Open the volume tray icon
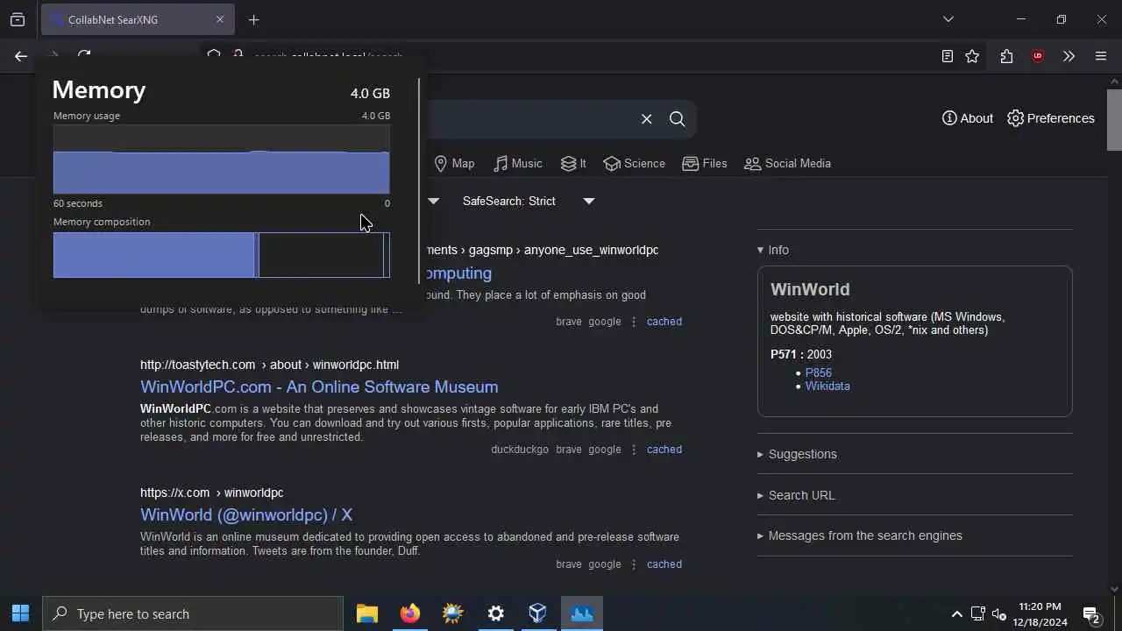Screen dimensions: 1122x631 click(999, 613)
